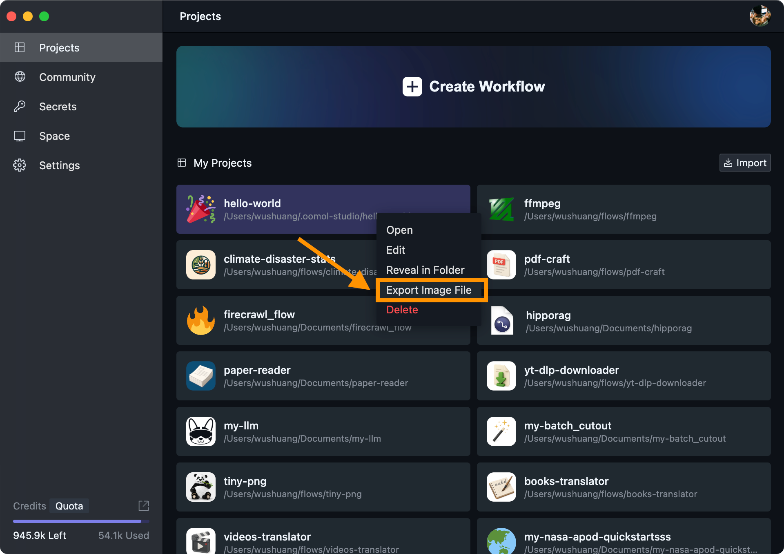Open the Community section via globe icon
The width and height of the screenshot is (784, 554).
[20, 77]
